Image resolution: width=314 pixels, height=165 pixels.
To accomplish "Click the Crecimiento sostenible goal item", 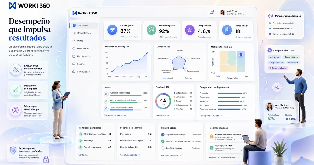I will (x=281, y=23).
